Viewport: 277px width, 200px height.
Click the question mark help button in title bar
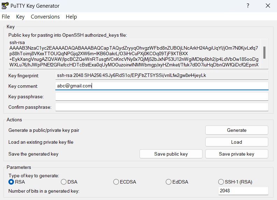click(248, 6)
